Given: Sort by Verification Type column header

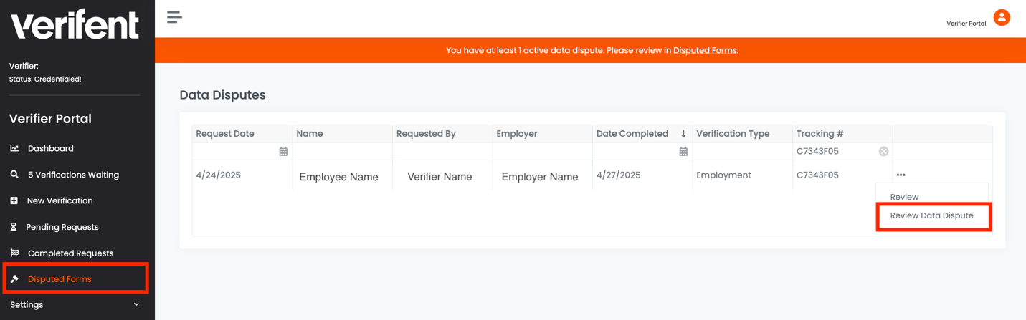Looking at the screenshot, I should [x=733, y=134].
